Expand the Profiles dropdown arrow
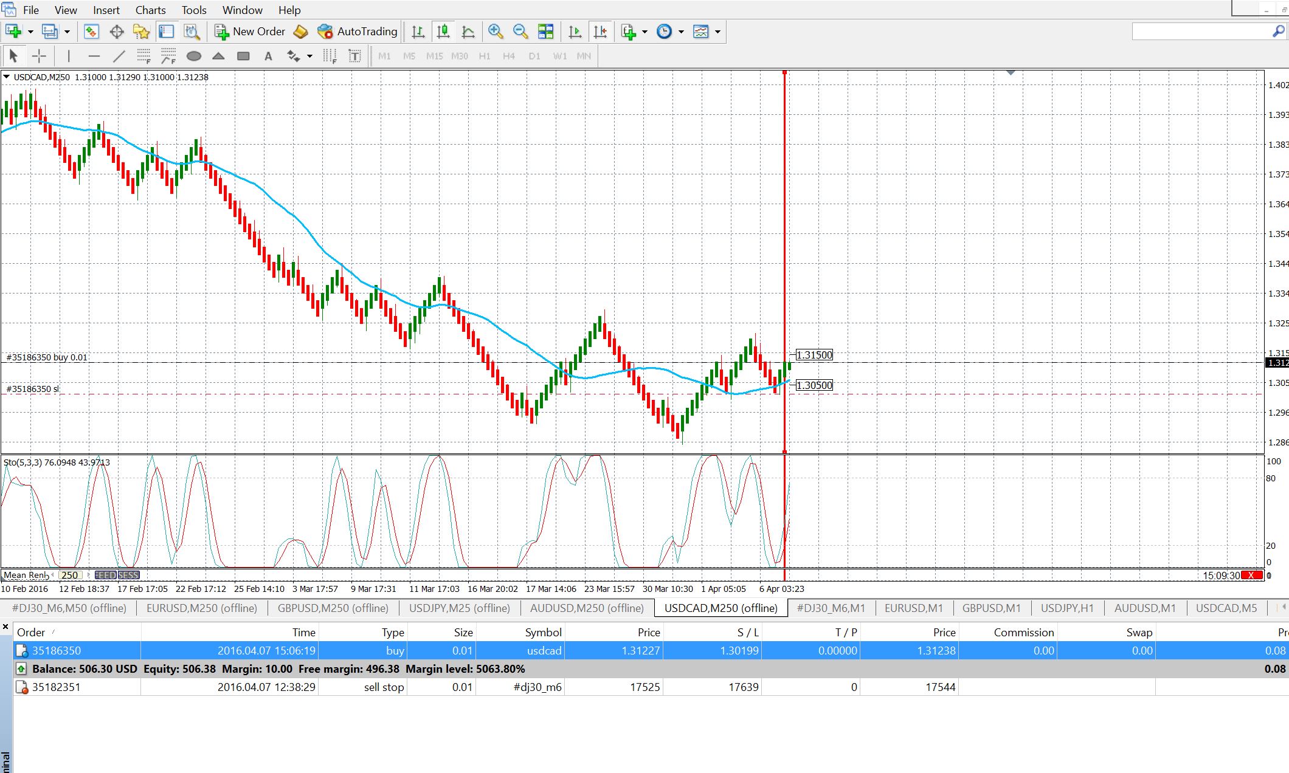The height and width of the screenshot is (773, 1289). 67,32
